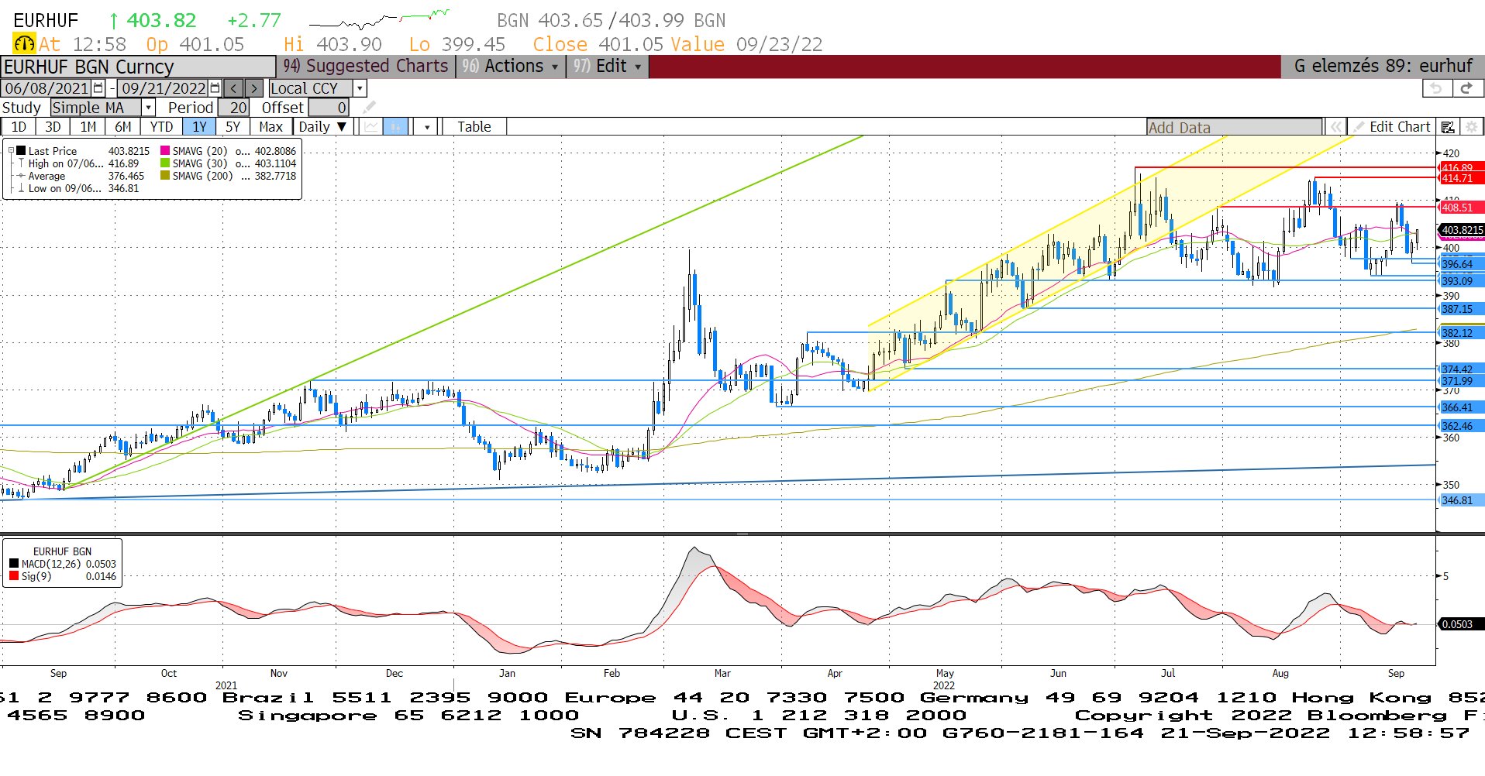Expand the Simple MA study dropdown

148,108
